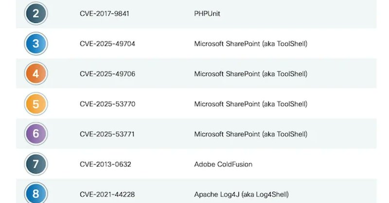The height and width of the screenshot is (203, 389).
Task: Click the blue number 3 badge
Action: click(35, 44)
